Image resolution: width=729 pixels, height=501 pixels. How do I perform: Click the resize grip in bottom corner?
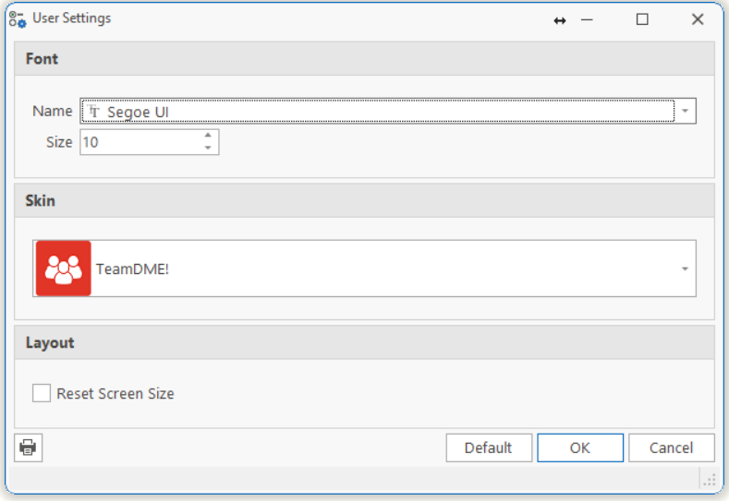point(709,479)
